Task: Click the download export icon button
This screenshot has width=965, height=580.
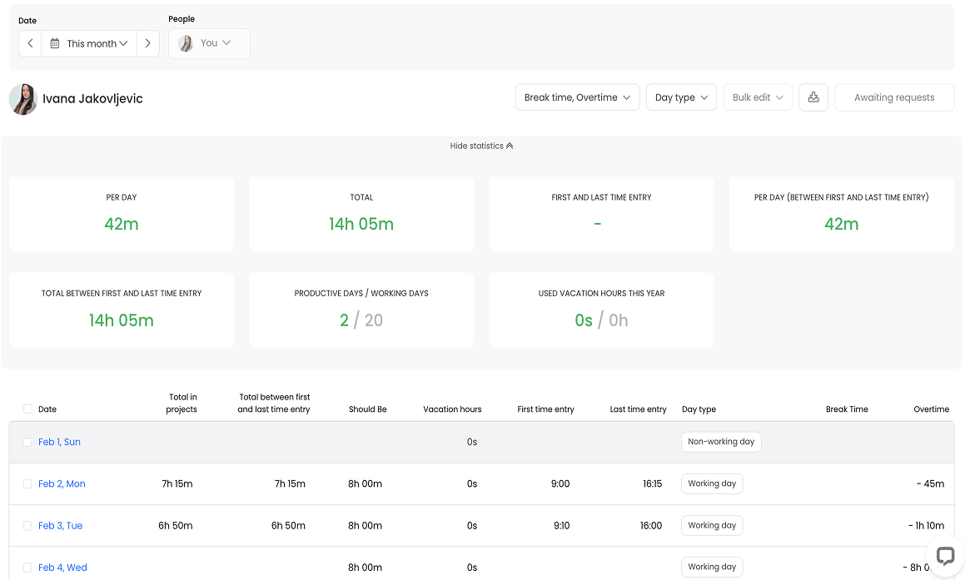Action: point(813,97)
